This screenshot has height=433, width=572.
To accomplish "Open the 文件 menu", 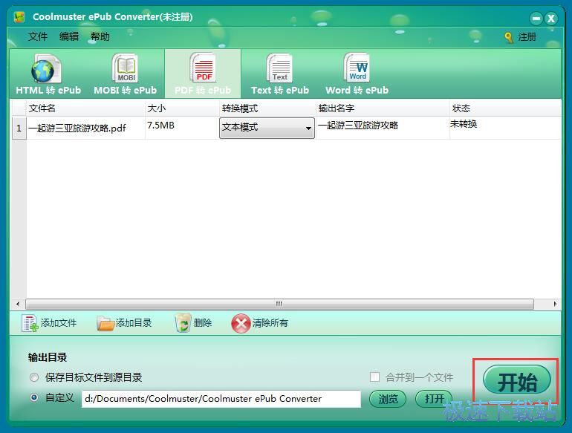I will [38, 36].
